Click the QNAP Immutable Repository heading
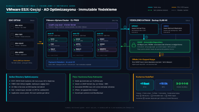The height and width of the screenshot is (112, 199). [150, 42]
